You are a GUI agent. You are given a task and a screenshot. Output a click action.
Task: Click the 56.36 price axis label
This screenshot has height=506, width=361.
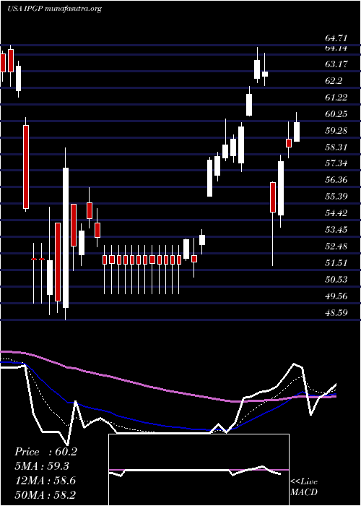pos(336,180)
